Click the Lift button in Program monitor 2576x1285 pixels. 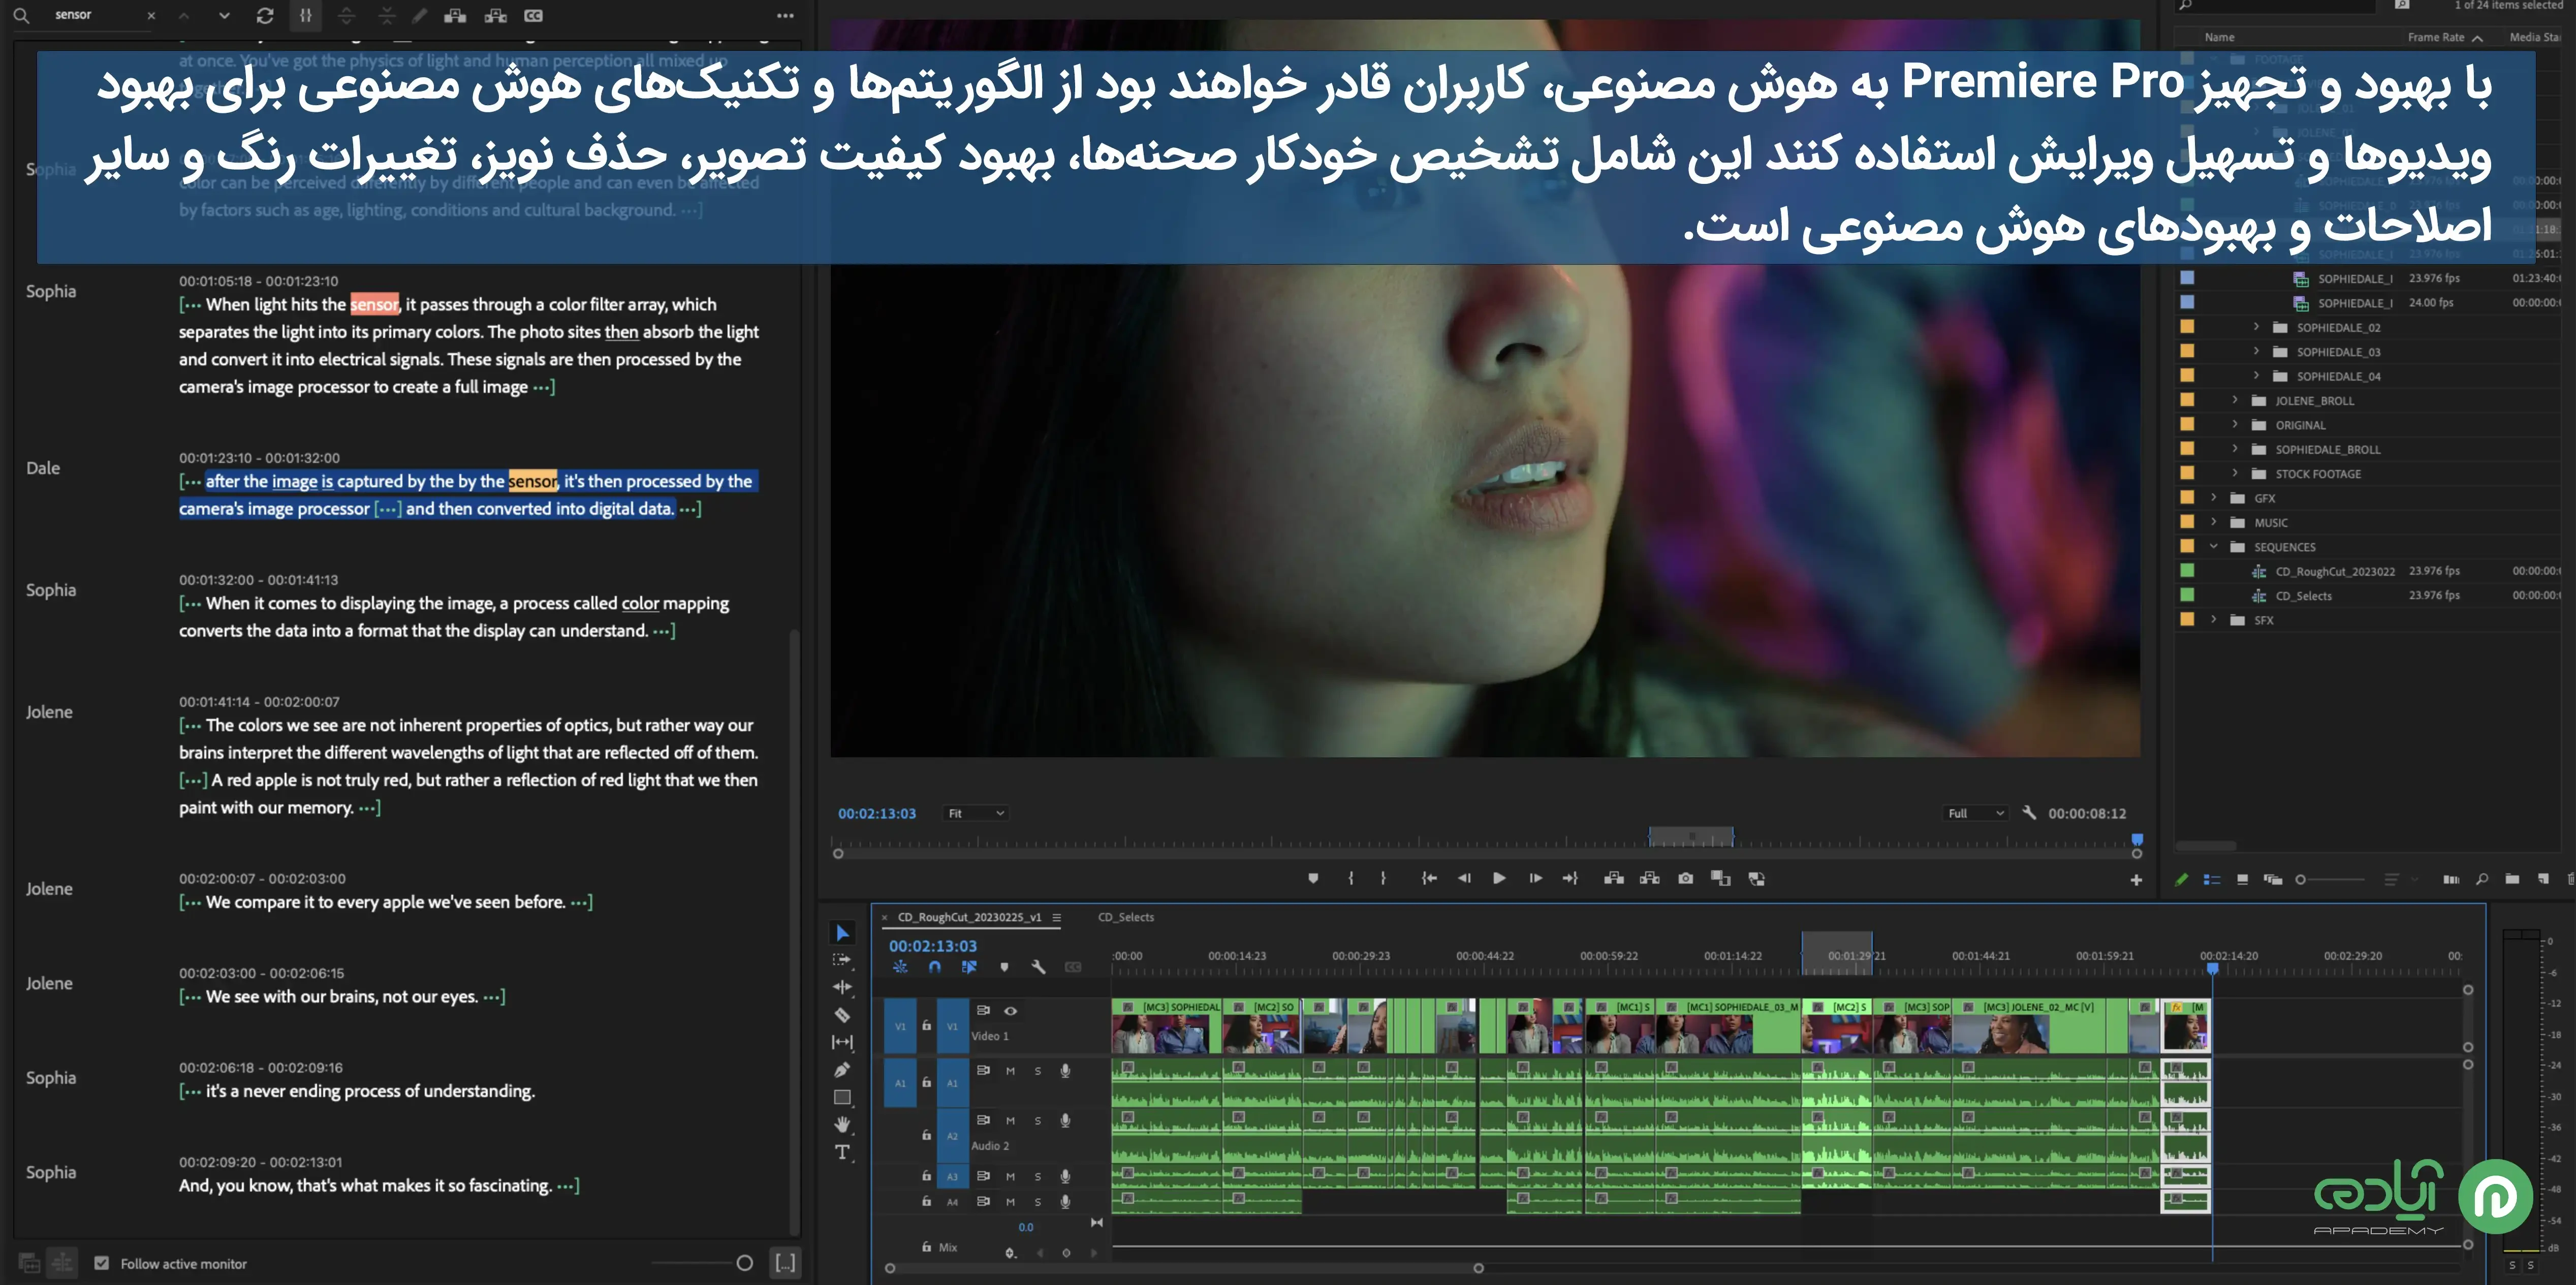[1614, 878]
